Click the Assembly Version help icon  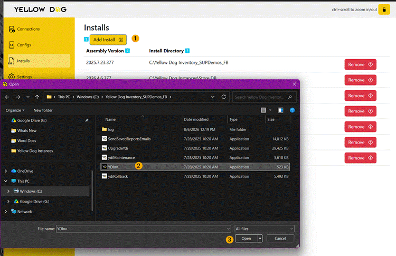(128, 51)
